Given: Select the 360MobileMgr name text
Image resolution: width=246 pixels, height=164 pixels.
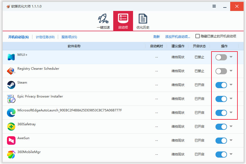Looking at the screenshot, I should pyautogui.click(x=29, y=152).
